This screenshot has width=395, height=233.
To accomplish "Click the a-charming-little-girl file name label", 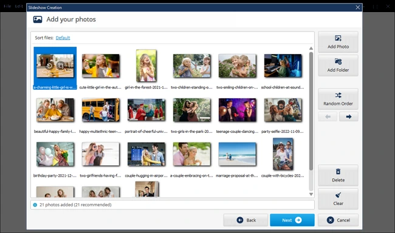I will point(55,87).
